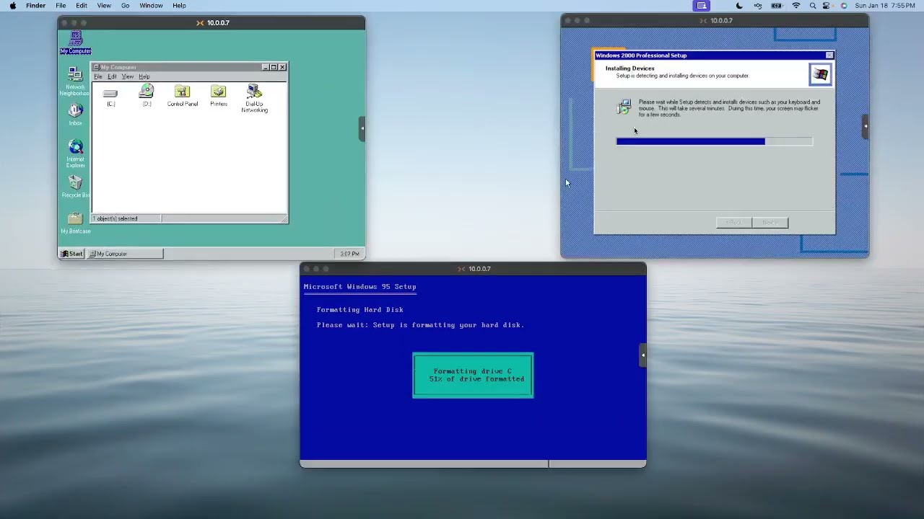Open the battery status menu icon

coord(777,6)
